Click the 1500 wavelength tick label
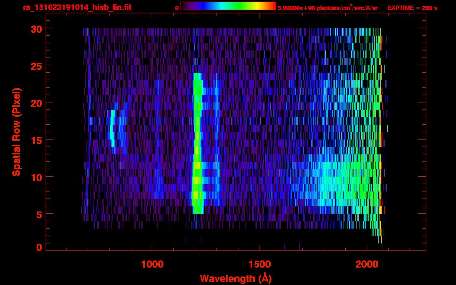The height and width of the screenshot is (285, 456). click(x=260, y=264)
